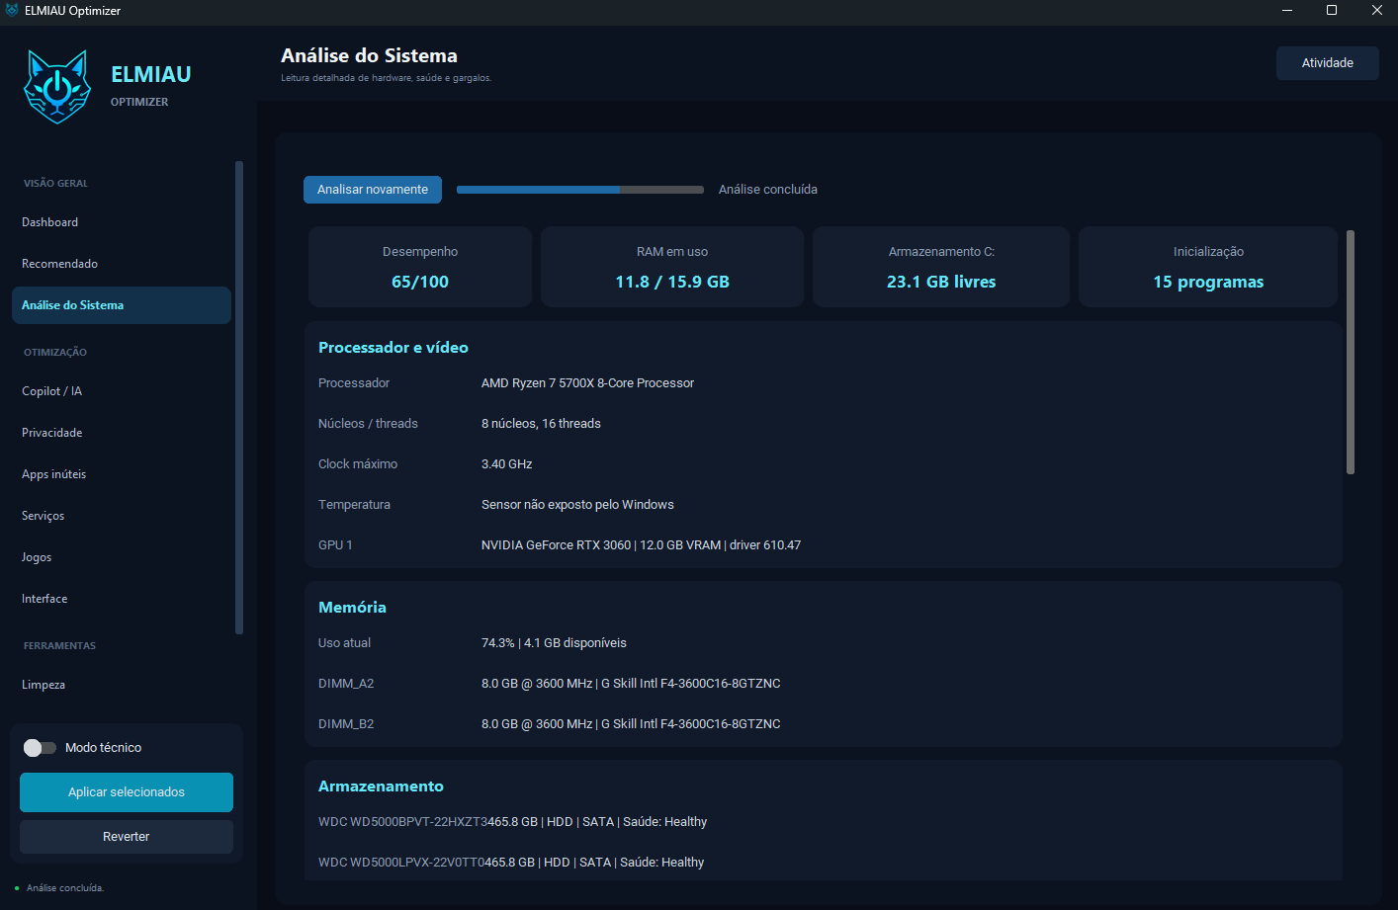
Task: Click the Clock máximo label
Action: tap(358, 464)
